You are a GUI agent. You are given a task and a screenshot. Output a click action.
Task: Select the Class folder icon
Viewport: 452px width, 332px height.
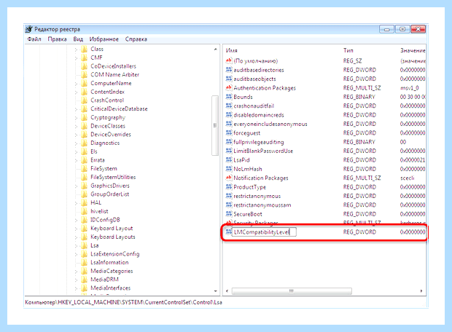click(x=84, y=49)
